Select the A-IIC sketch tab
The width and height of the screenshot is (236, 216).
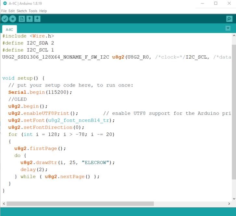[9, 29]
